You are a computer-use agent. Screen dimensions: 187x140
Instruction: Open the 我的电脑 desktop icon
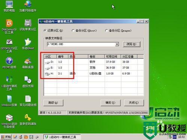[9, 6]
